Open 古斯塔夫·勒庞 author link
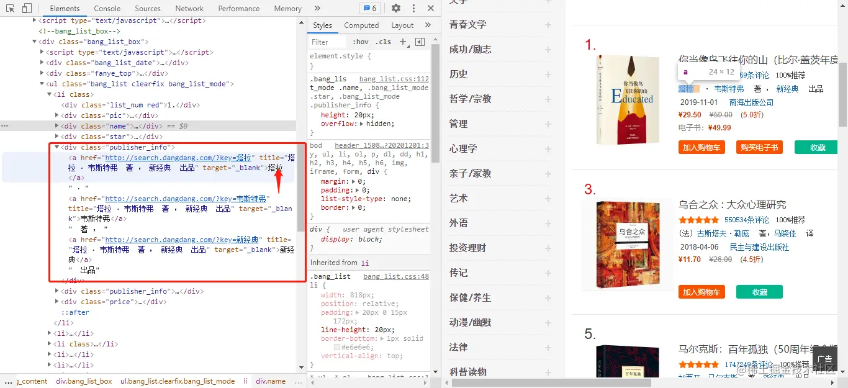The image size is (848, 388). coord(723,234)
